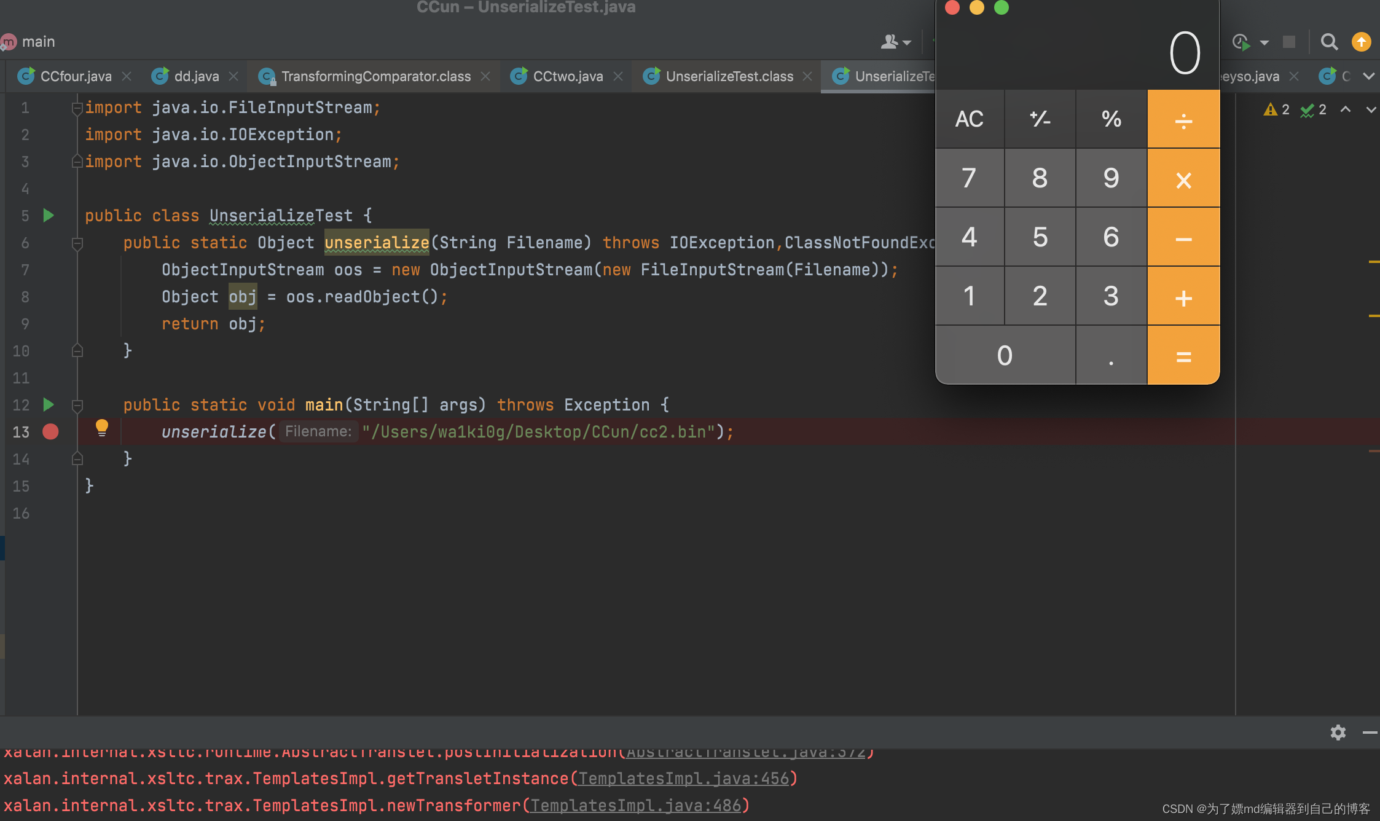Click the AC button on Calculator
1380x821 pixels.
(x=970, y=119)
